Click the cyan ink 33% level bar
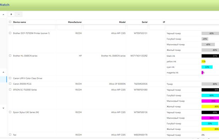219x139 pixels. (x=207, y=67)
